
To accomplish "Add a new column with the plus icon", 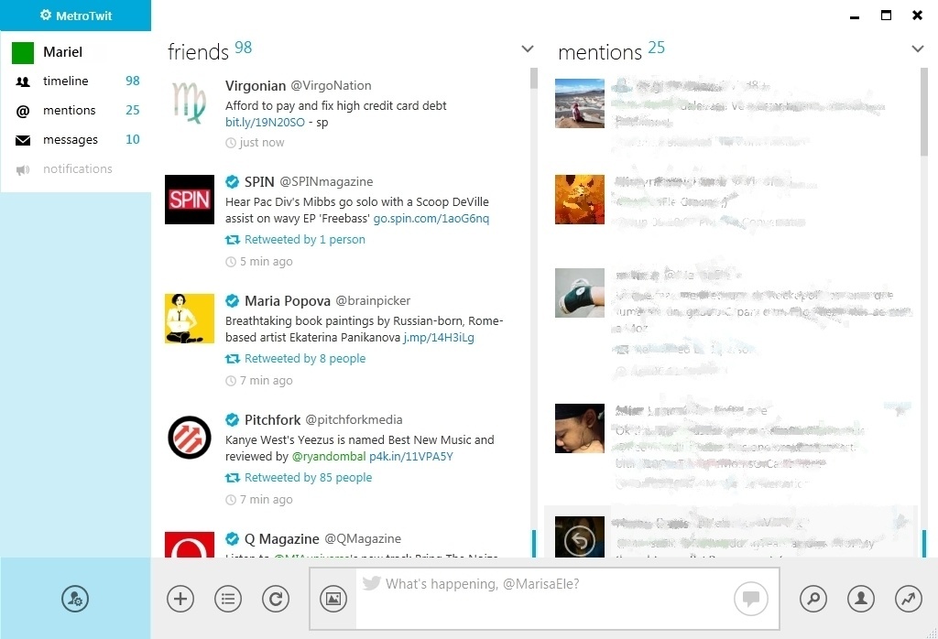I will (x=180, y=599).
